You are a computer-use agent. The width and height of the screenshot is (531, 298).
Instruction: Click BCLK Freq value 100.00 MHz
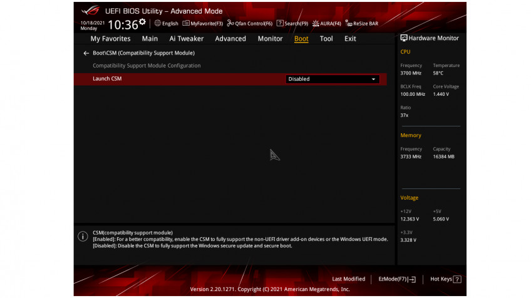(x=413, y=94)
